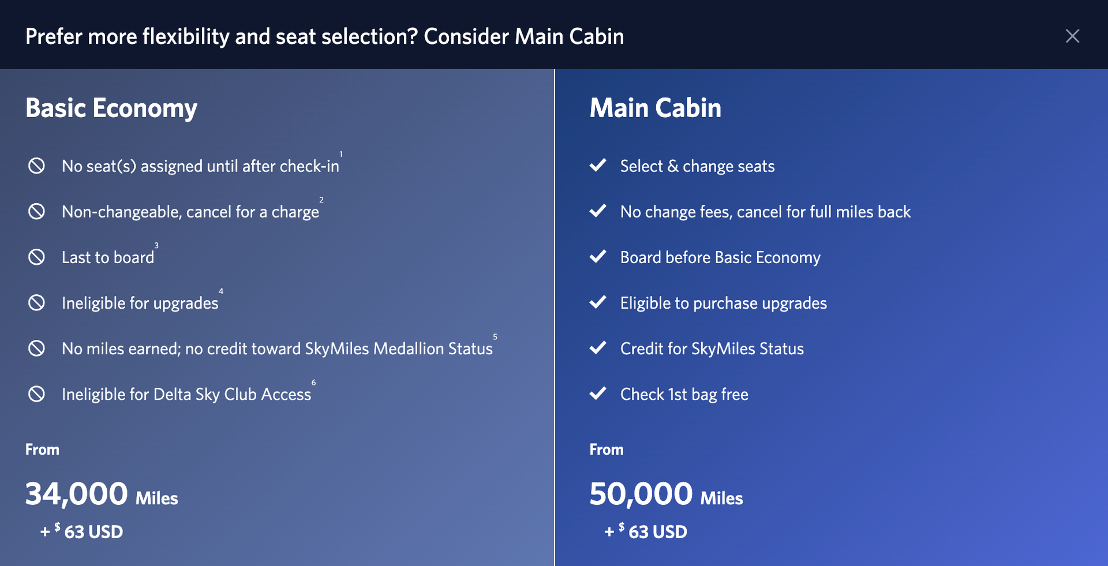This screenshot has height=566, width=1108.
Task: Click the checkmark next to No change fees
Action: (x=599, y=211)
